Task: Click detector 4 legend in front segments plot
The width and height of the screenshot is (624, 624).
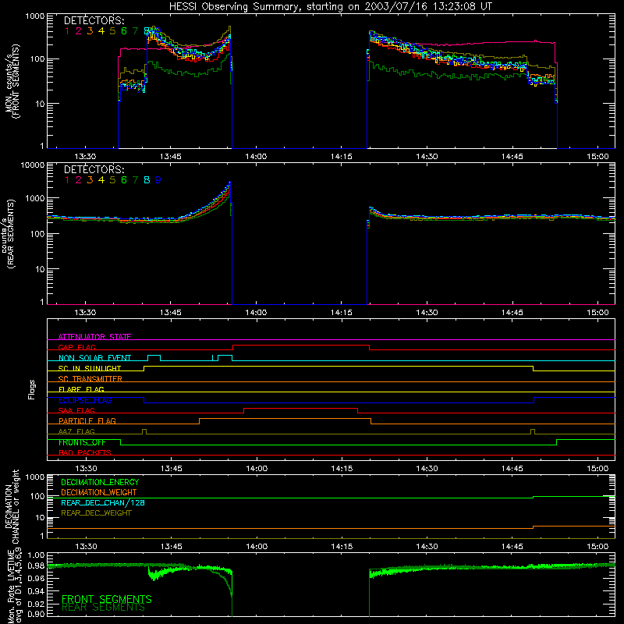Action: [101, 30]
